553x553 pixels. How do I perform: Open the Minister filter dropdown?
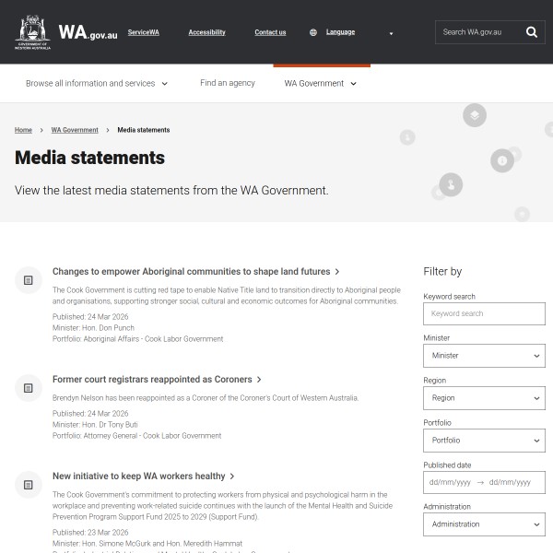pos(484,356)
